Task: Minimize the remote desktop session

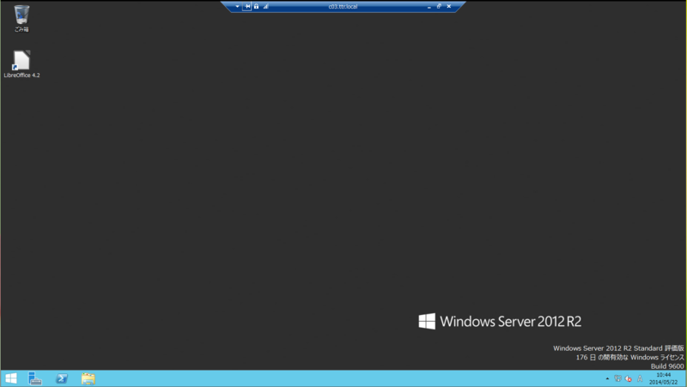Action: [429, 7]
